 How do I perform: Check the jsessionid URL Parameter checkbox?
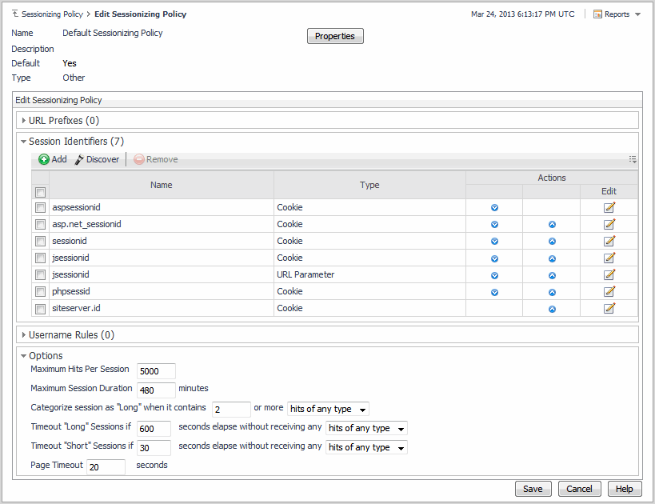pos(41,274)
